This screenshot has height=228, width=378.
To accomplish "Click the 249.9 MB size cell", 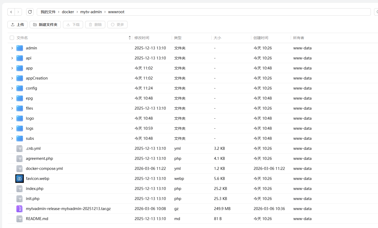I will tap(222, 209).
